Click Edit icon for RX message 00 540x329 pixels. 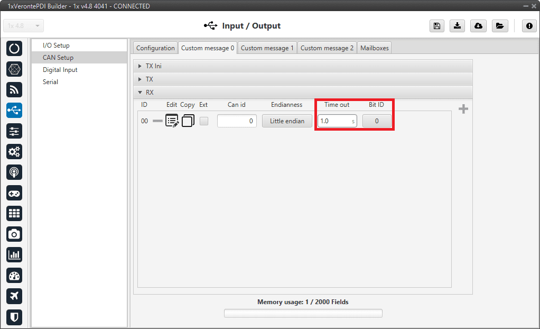tap(172, 121)
